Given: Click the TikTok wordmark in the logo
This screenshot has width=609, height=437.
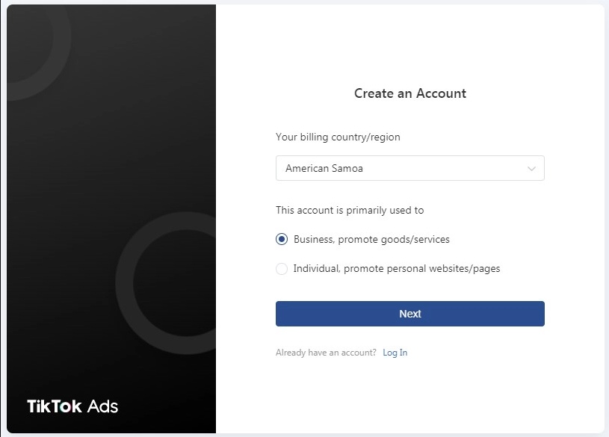Looking at the screenshot, I should point(55,406).
